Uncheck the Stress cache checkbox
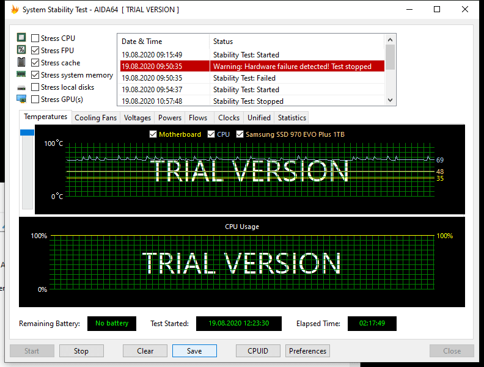Viewport: 484px width, 367px height. coord(35,63)
